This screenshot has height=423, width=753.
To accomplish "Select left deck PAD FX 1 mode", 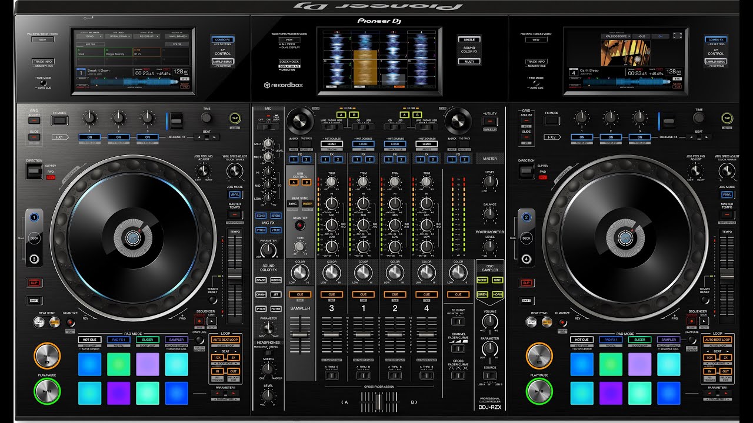I will point(119,340).
